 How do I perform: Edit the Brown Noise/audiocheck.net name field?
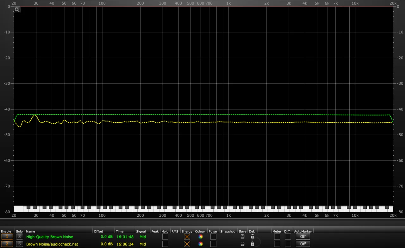[x=52, y=244]
